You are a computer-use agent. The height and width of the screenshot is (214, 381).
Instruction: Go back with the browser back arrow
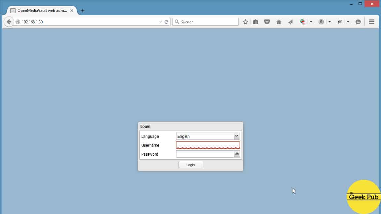[x=9, y=22]
